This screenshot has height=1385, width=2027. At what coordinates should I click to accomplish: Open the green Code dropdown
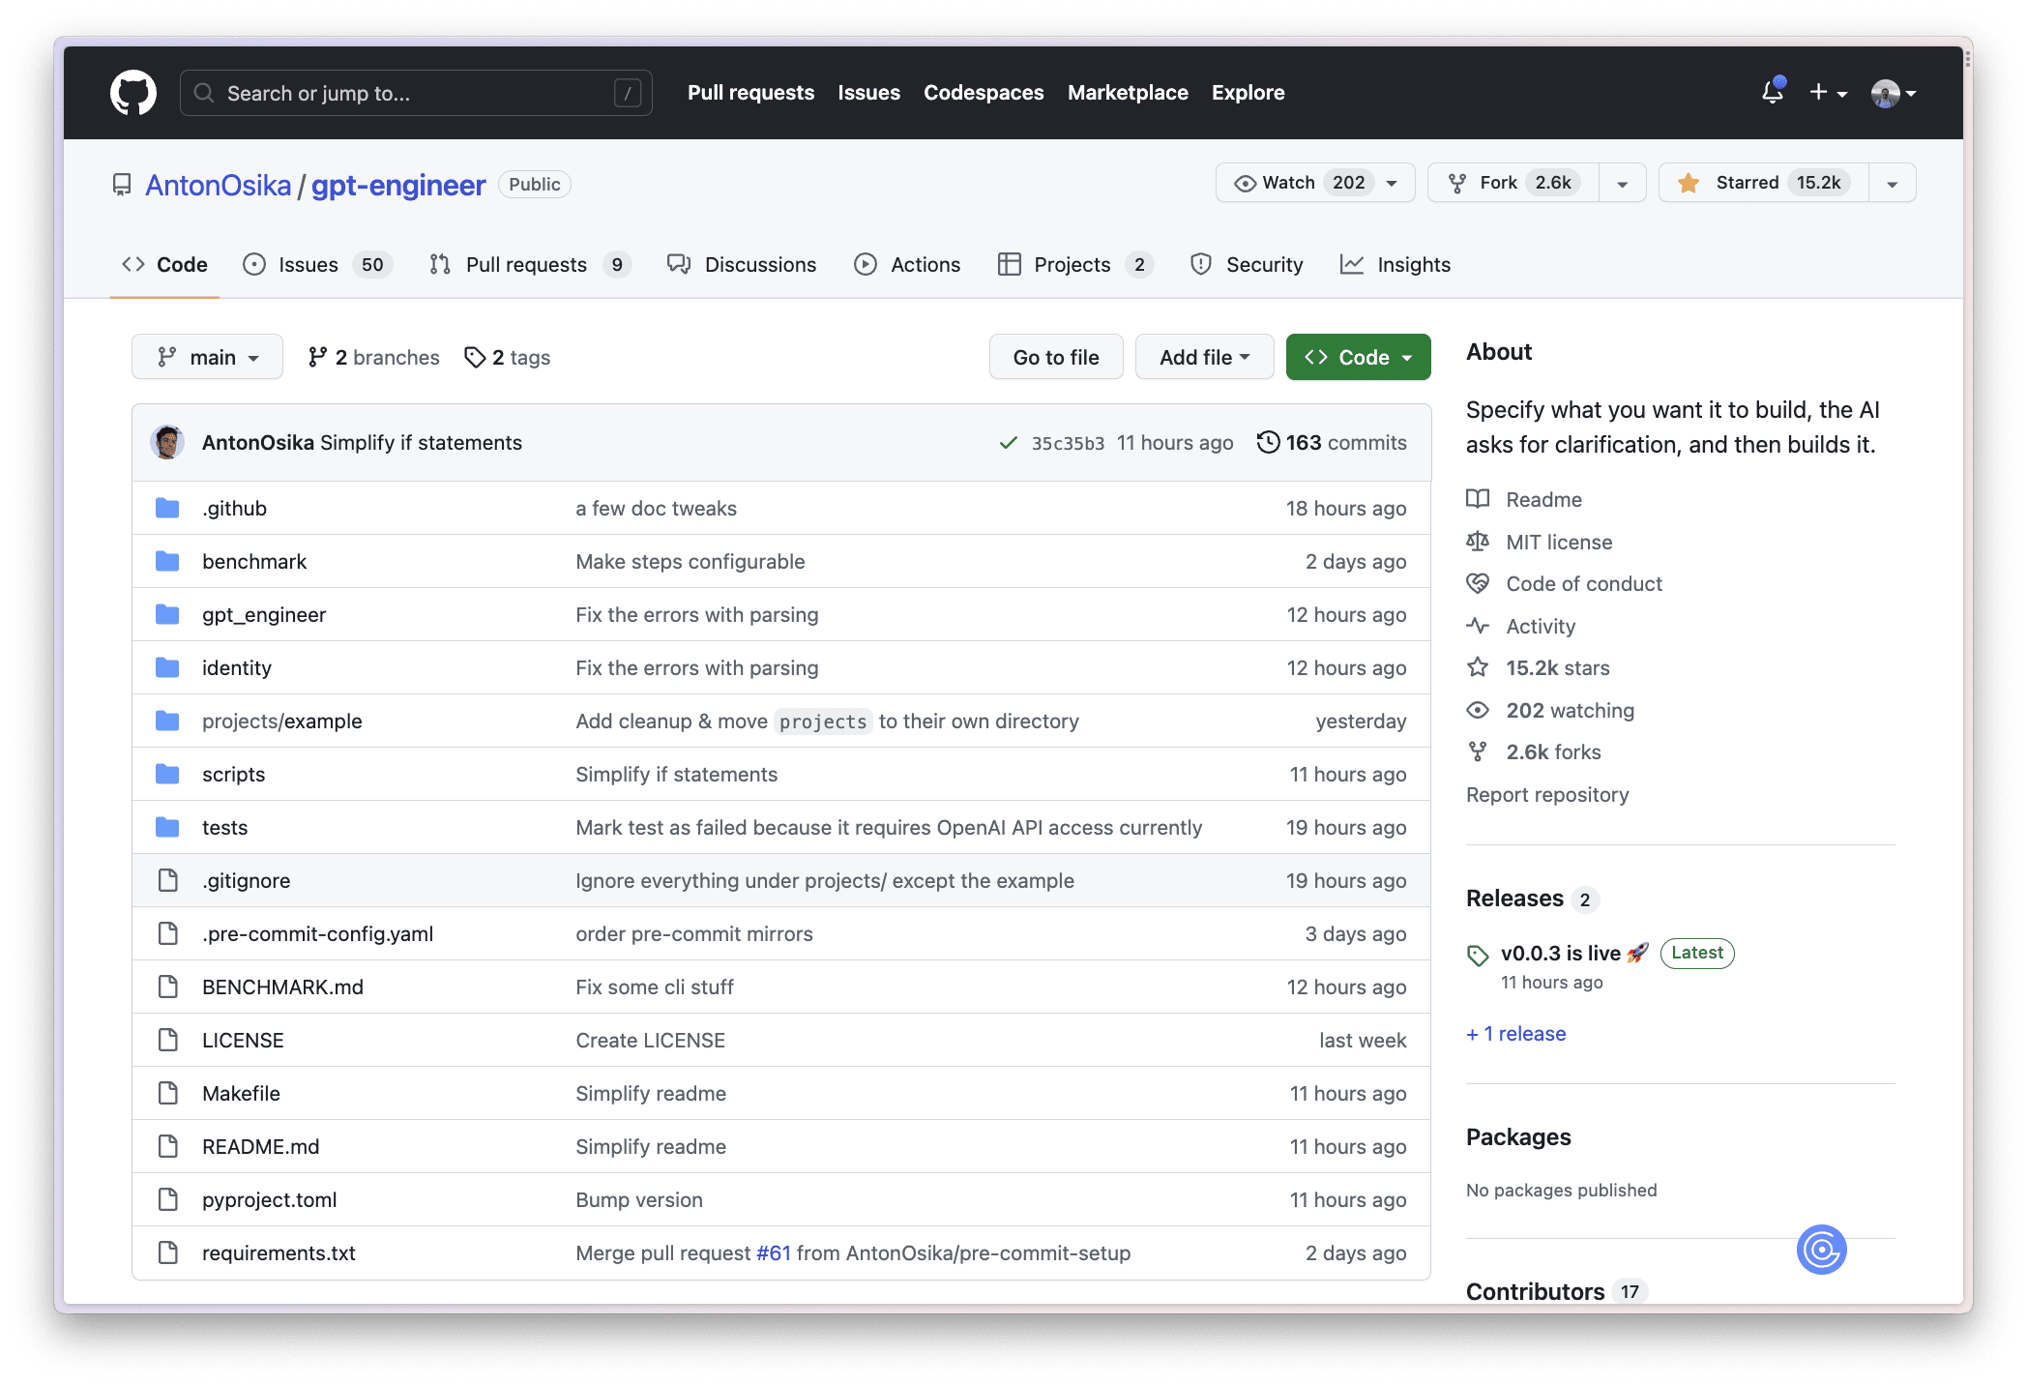click(1358, 357)
